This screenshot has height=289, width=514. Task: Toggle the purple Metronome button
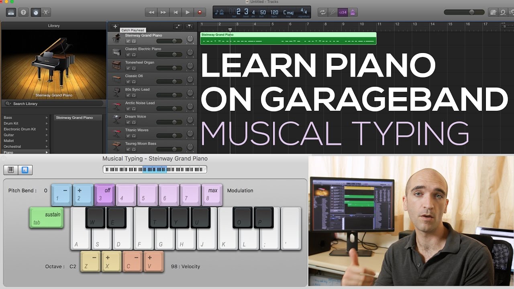pyautogui.click(x=353, y=12)
